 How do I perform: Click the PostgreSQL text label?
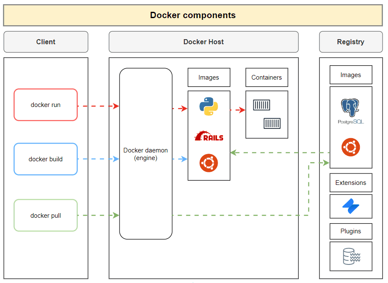coord(351,122)
